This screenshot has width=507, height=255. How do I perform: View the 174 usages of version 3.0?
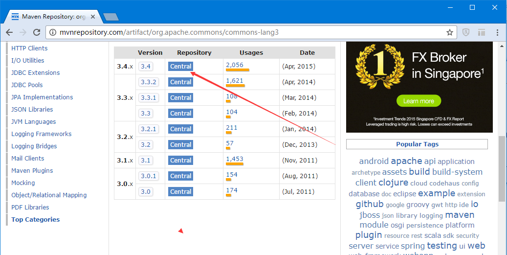coord(232,190)
